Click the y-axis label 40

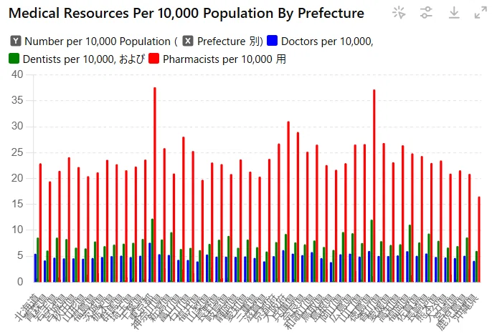coord(17,74)
